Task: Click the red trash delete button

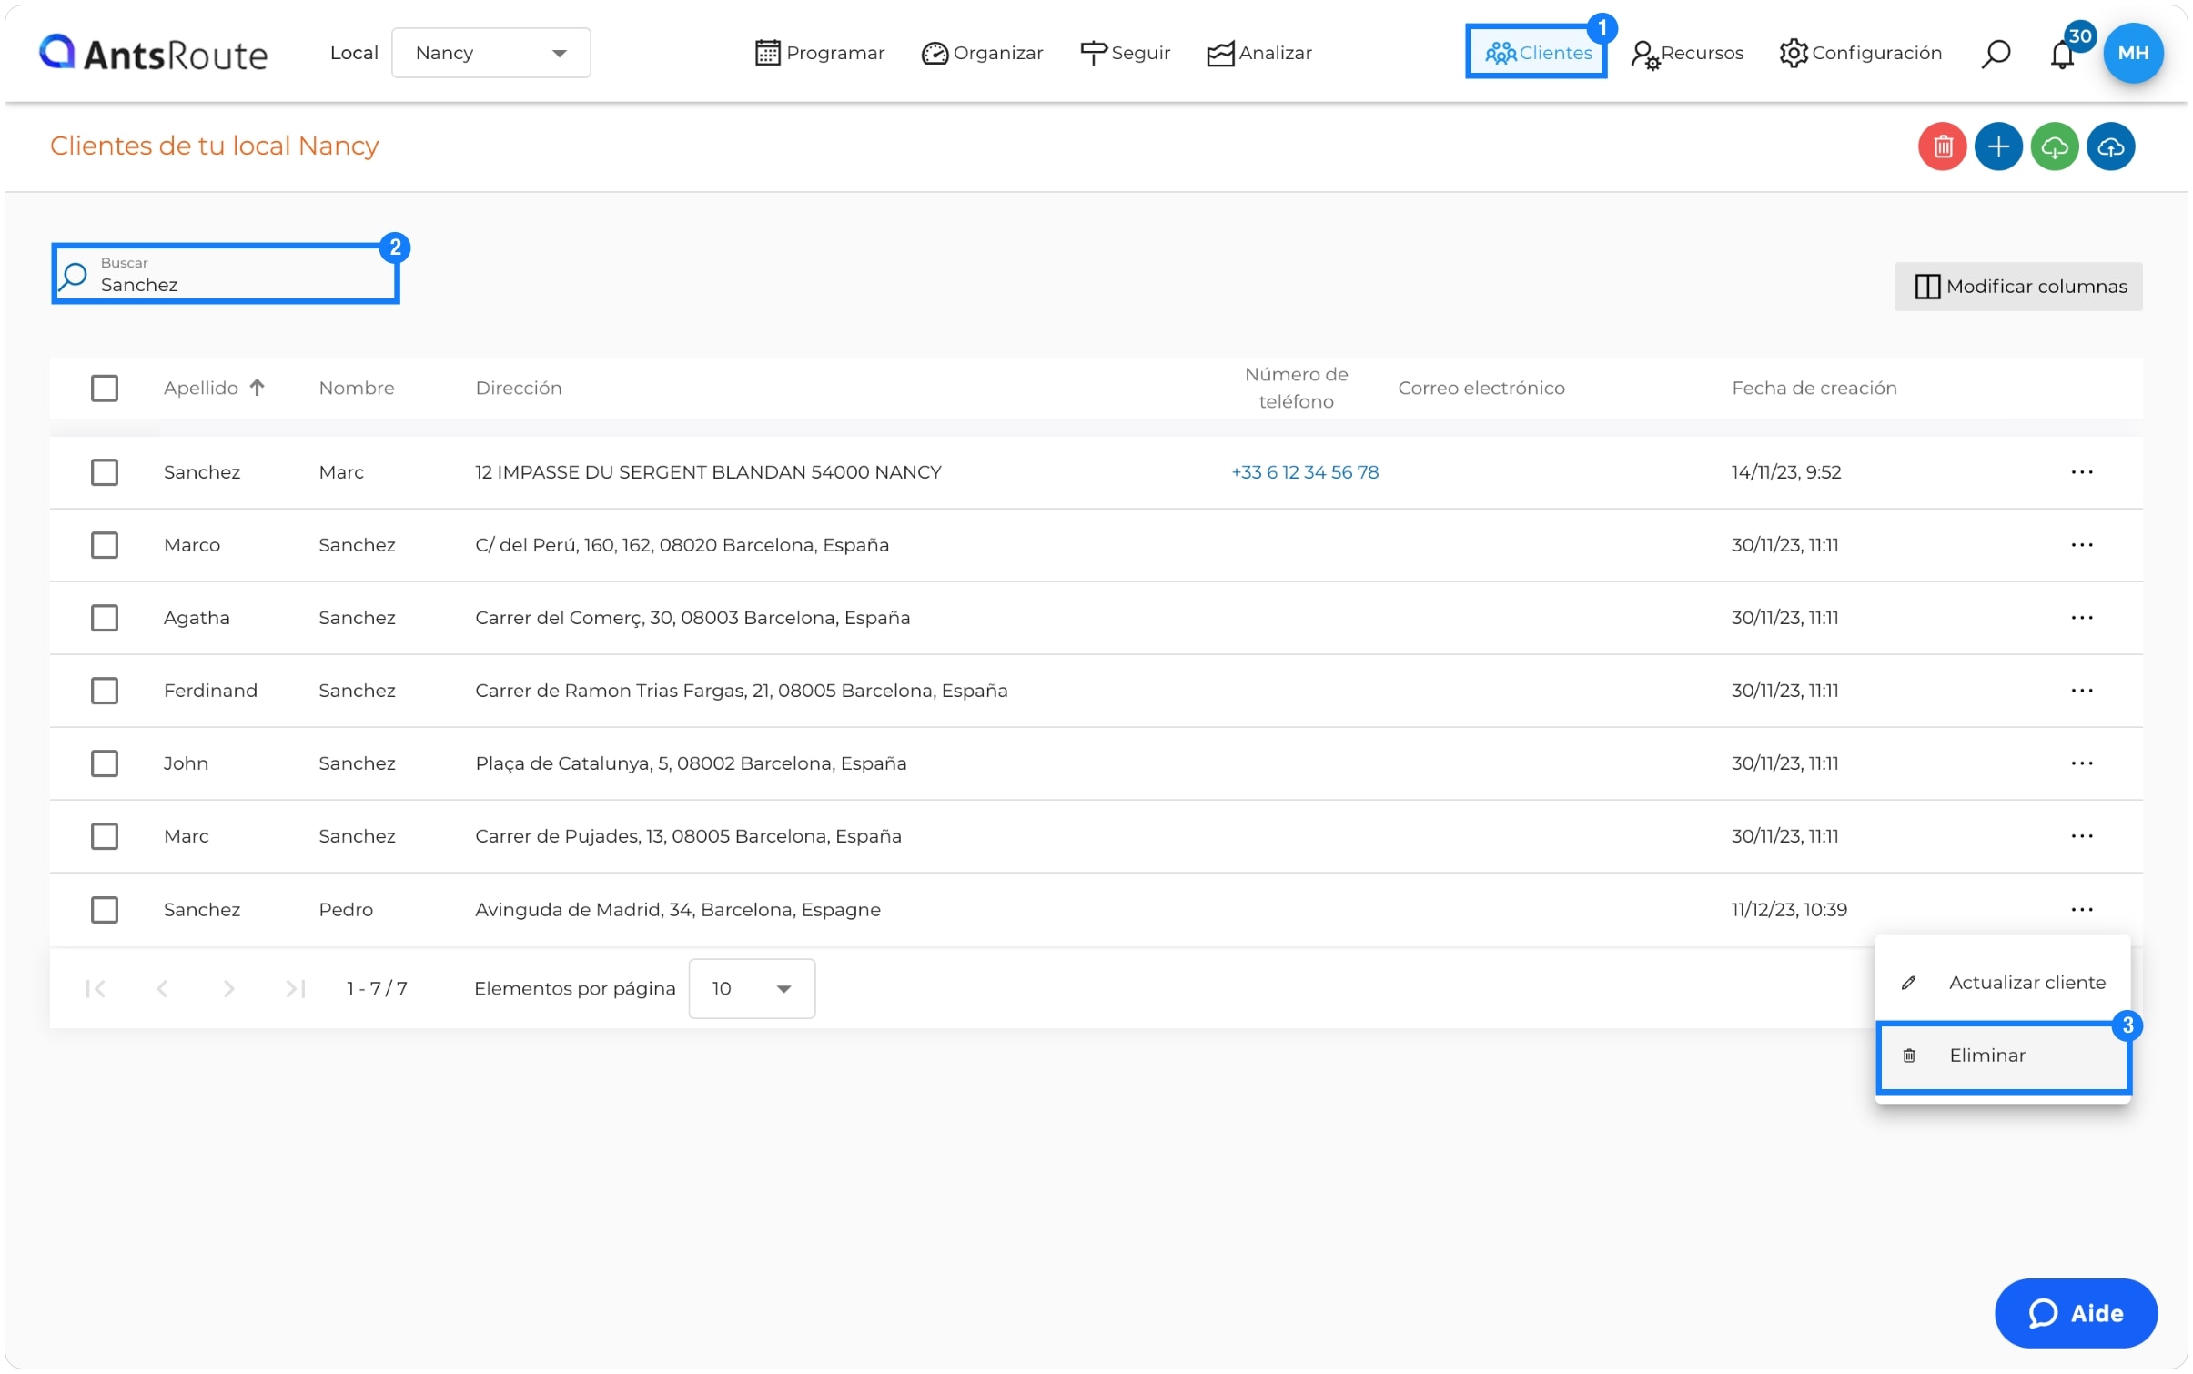Action: point(1942,146)
